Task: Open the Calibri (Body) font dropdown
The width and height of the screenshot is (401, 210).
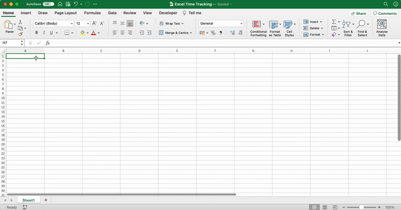Action: (x=70, y=23)
